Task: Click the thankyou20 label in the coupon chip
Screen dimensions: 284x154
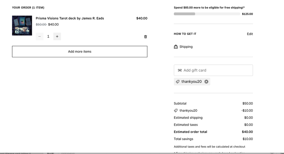Action: click(x=191, y=82)
